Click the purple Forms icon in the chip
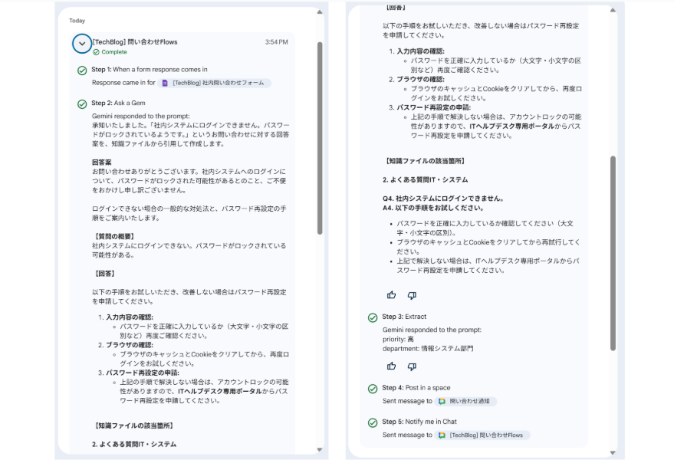The height and width of the screenshot is (460, 674). pos(165,83)
